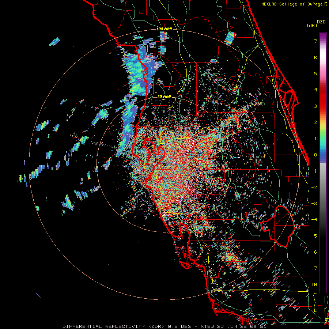This screenshot has height=329, width=329.
Task: Click the 3 dB scale label
Action: 315,106
